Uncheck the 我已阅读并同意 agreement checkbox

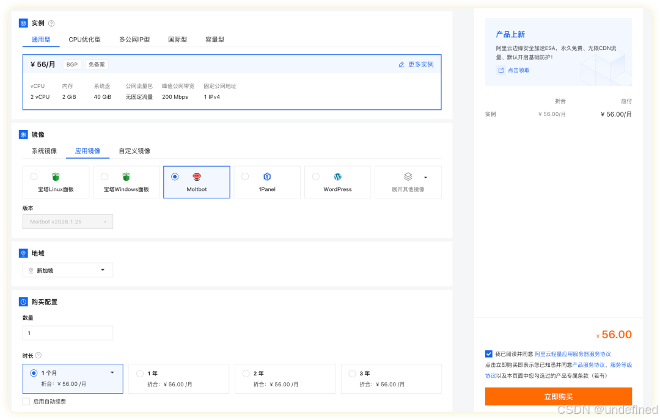[x=489, y=353]
